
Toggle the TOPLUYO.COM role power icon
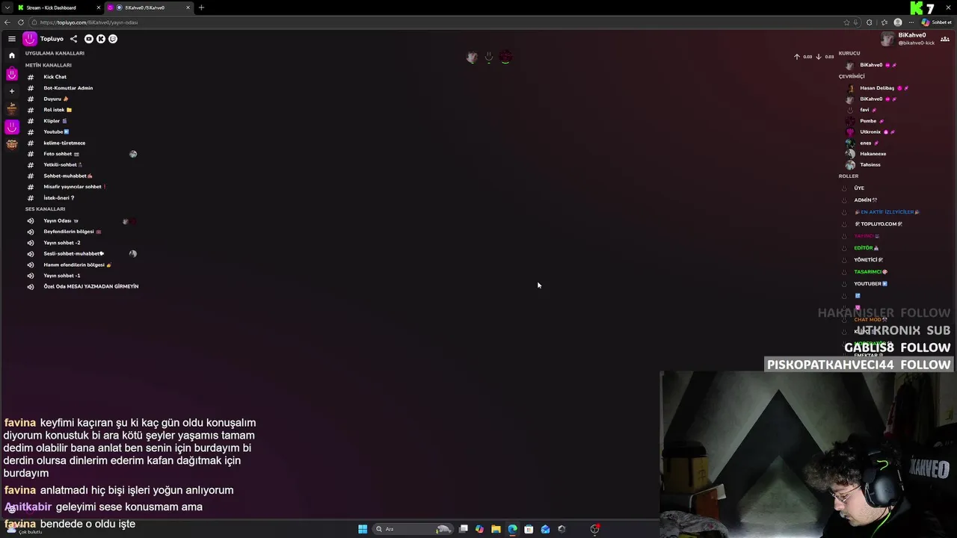(x=844, y=224)
